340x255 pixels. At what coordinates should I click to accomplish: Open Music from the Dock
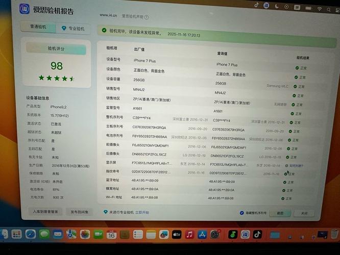[189, 235]
